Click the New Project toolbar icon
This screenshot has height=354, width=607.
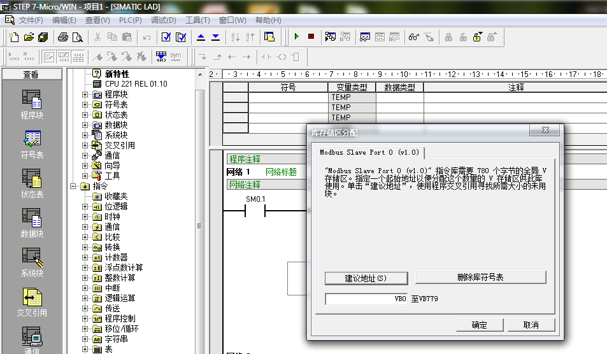coord(14,37)
